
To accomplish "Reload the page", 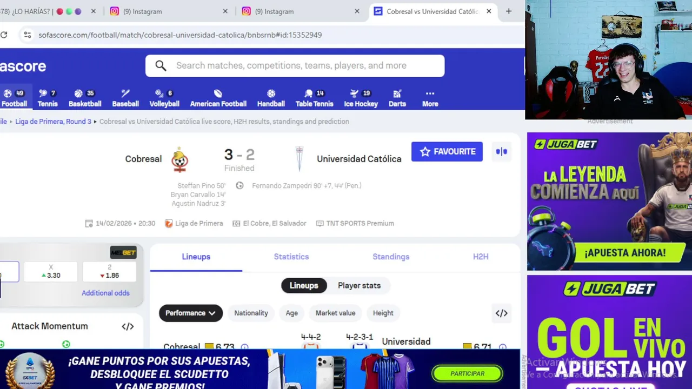I will click(4, 35).
